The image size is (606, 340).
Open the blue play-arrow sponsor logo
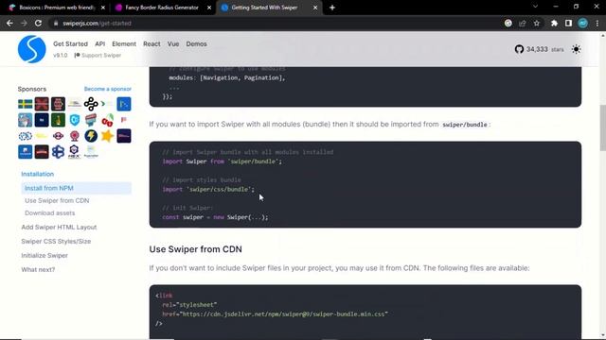(x=124, y=104)
